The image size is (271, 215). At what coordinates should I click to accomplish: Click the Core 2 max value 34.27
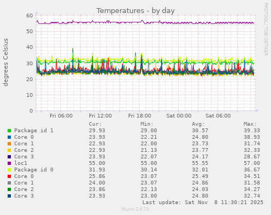click(x=252, y=189)
